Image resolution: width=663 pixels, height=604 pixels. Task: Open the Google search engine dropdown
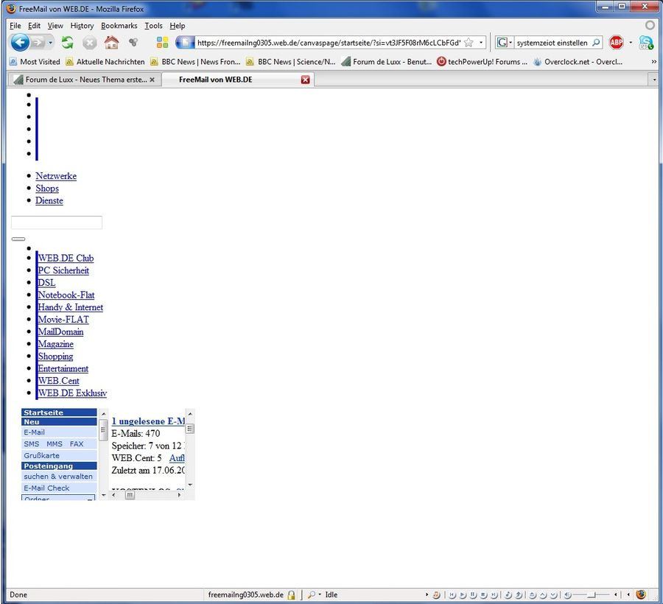click(x=505, y=42)
